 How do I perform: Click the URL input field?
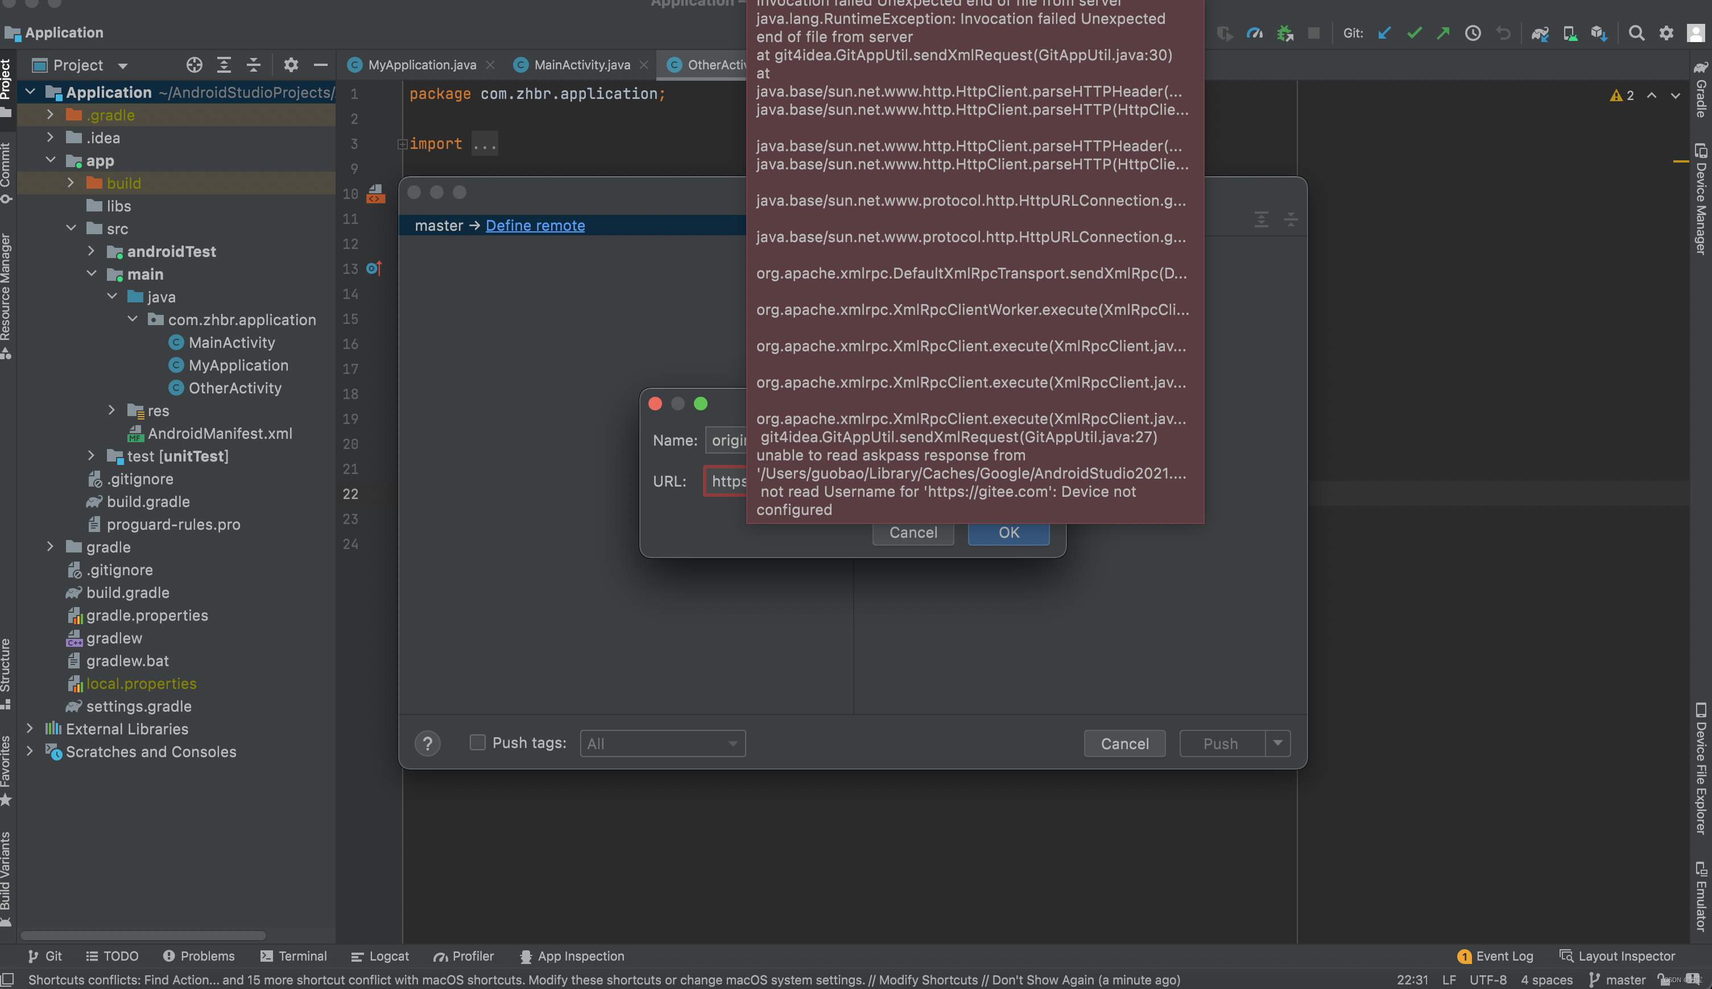[x=726, y=481]
